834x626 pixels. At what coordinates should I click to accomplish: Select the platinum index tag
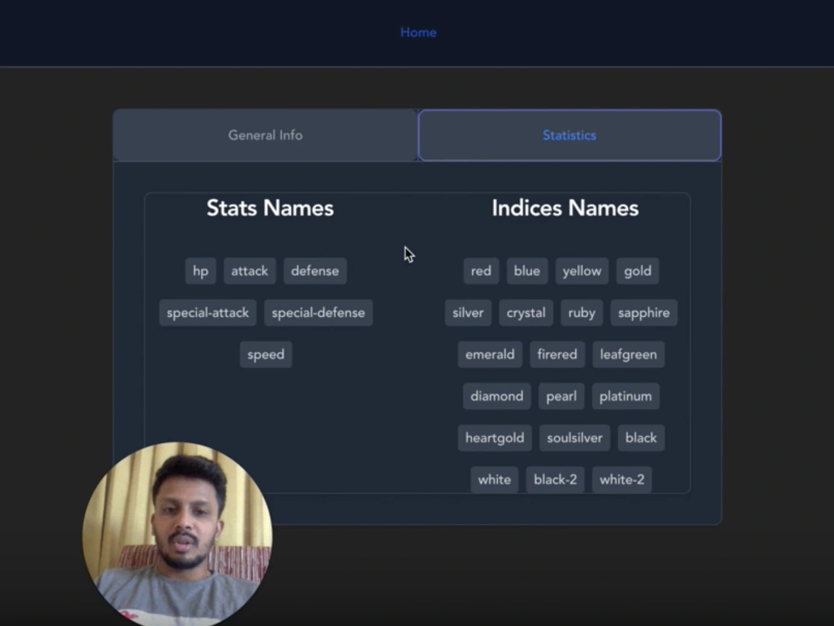coord(625,396)
